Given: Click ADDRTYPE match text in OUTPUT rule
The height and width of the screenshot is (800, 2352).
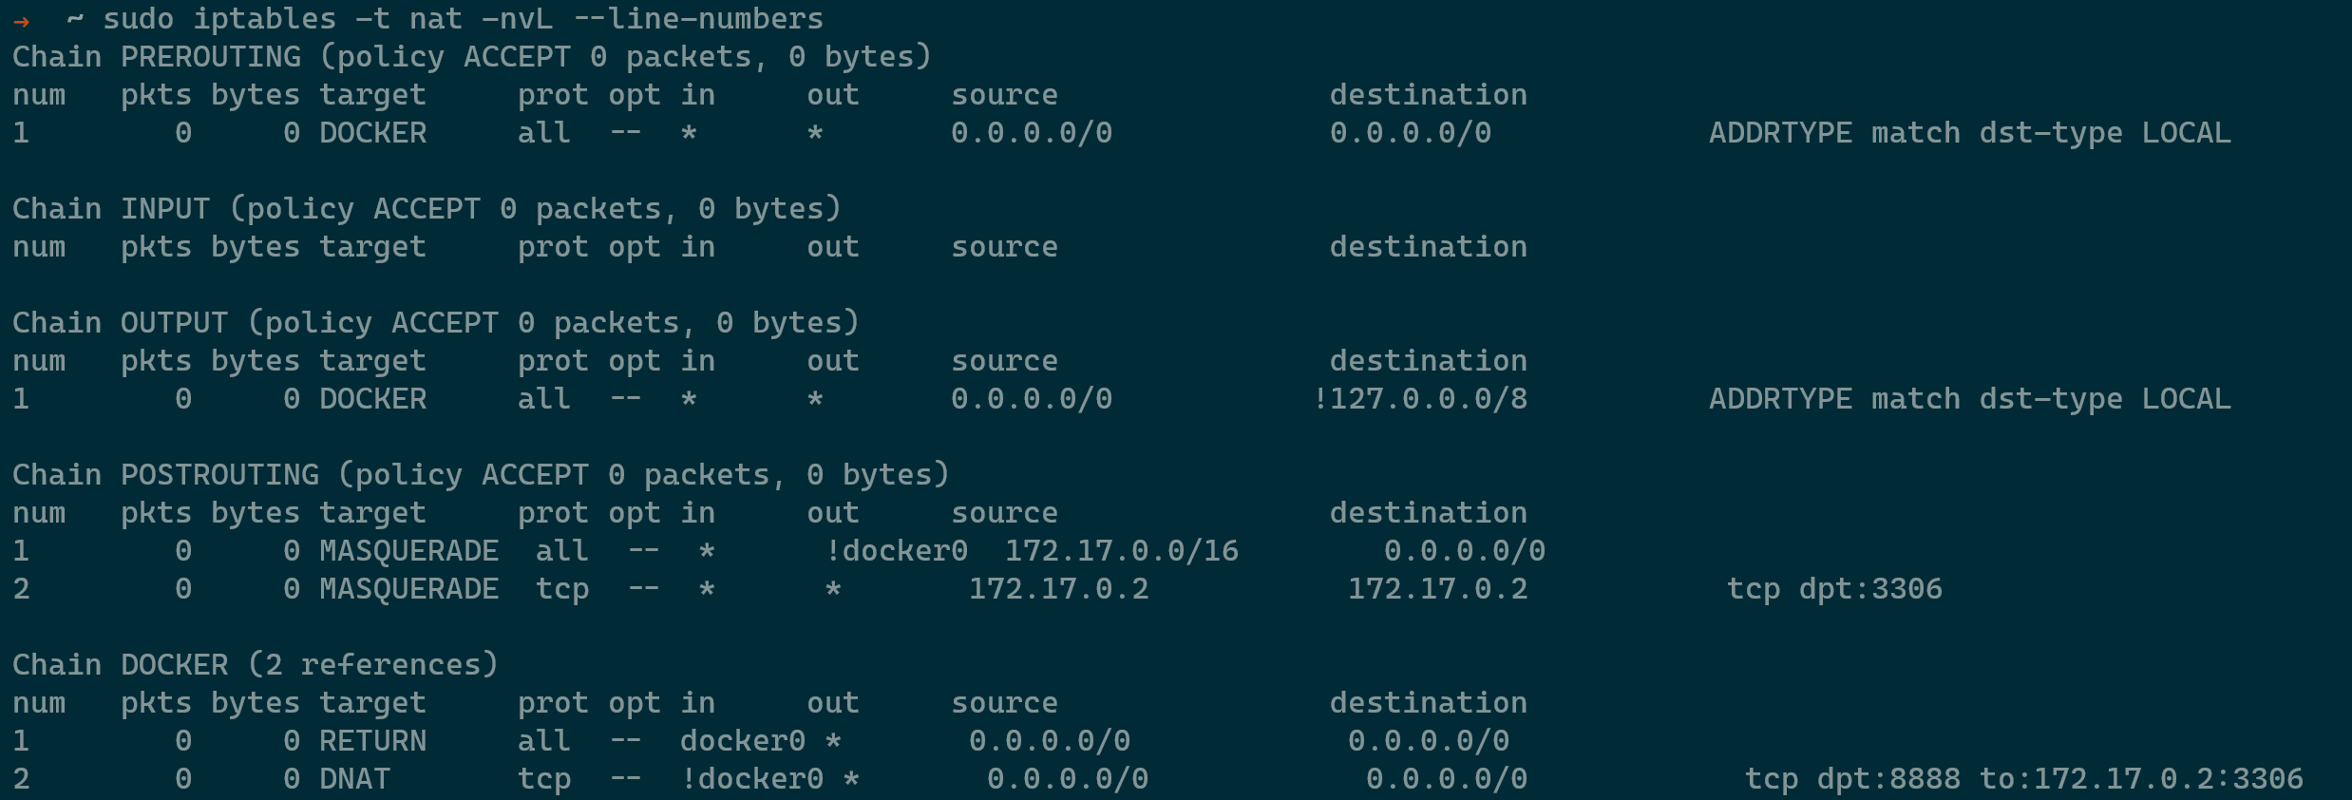Looking at the screenshot, I should point(1834,399).
